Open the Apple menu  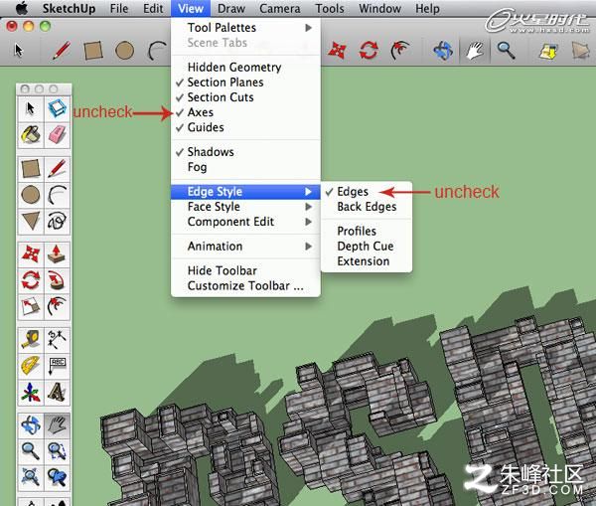[x=22, y=8]
